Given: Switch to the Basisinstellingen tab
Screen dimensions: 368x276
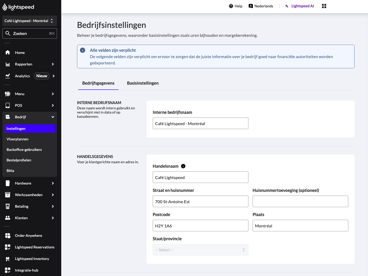Looking at the screenshot, I should pos(143,83).
